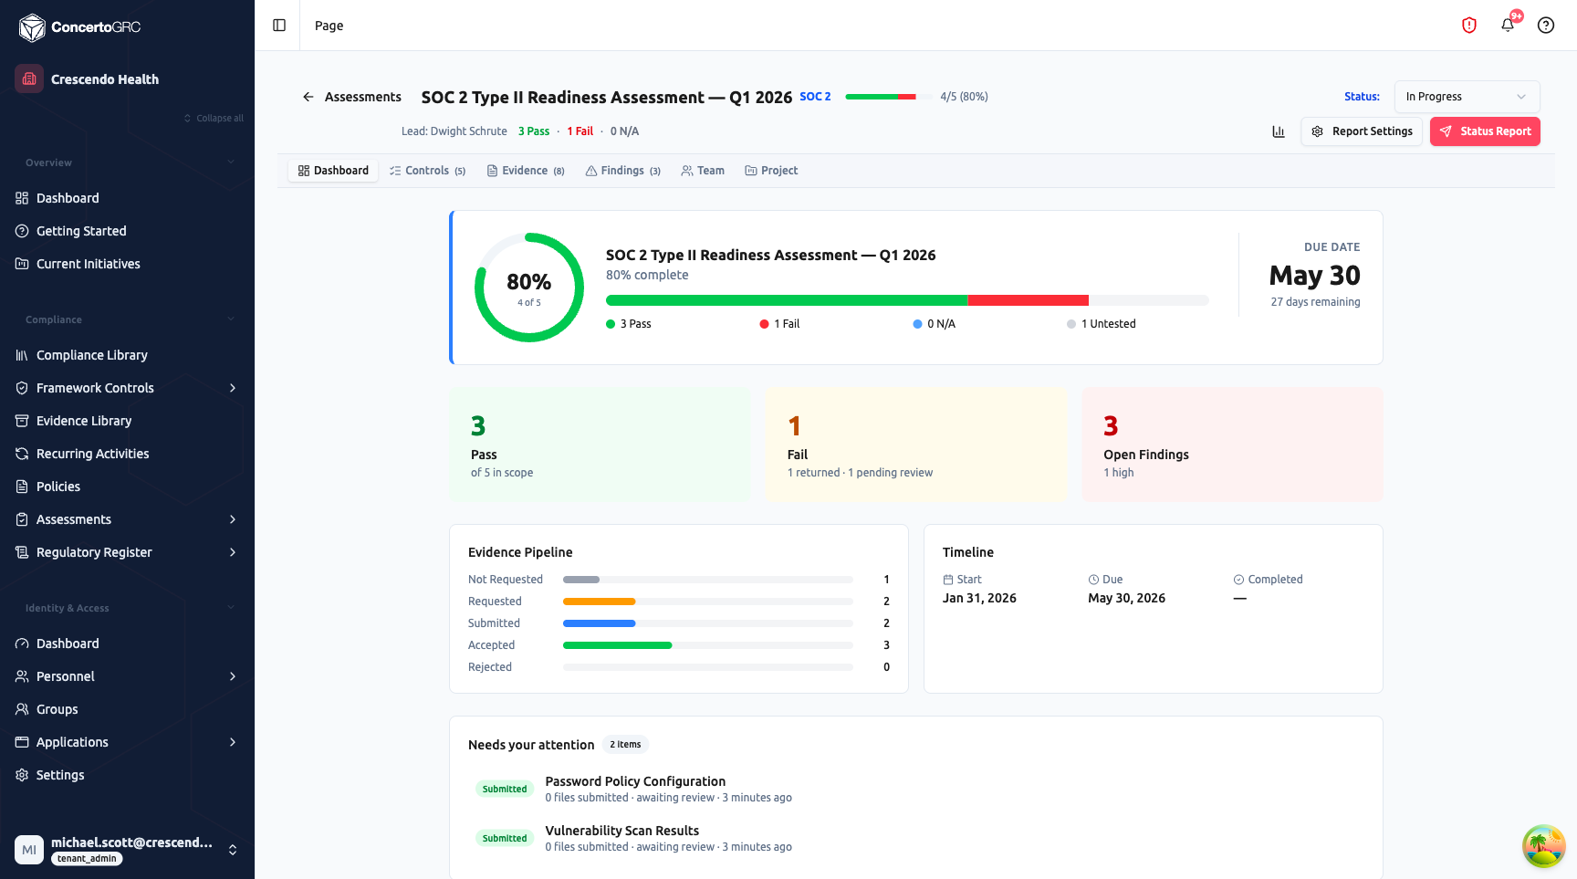Viewport: 1577px width, 879px height.
Task: Expand Regulatory Register chevron
Action: 233,552
